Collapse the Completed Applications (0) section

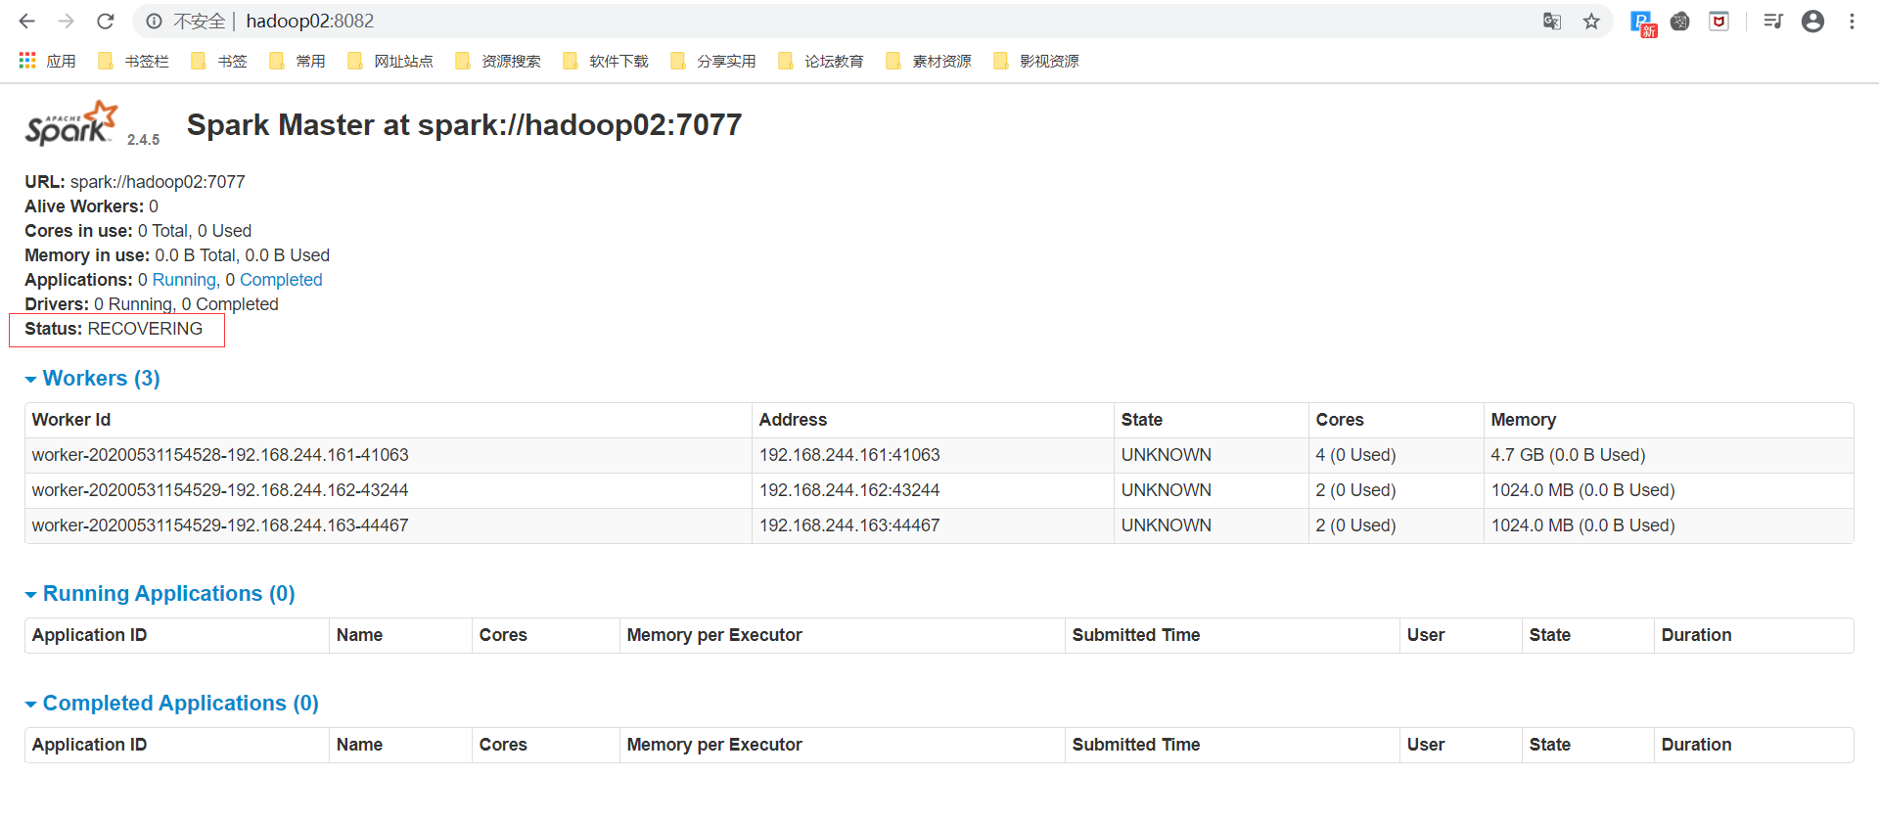[171, 704]
